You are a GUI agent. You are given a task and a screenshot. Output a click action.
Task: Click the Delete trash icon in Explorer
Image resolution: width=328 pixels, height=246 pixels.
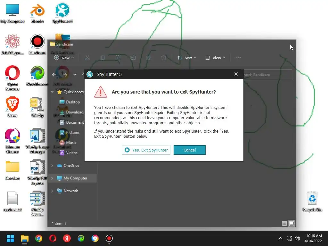(164, 58)
